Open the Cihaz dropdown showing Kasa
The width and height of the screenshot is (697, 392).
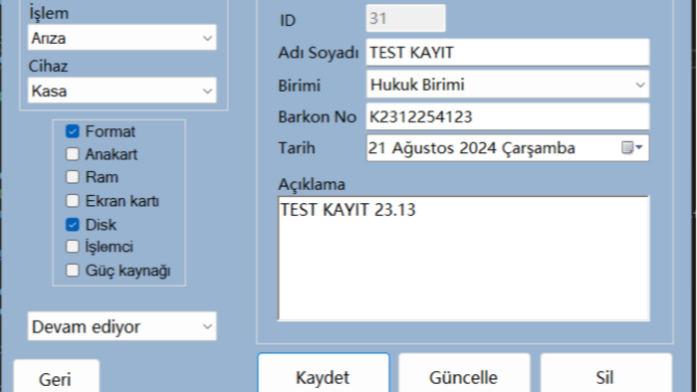click(121, 91)
